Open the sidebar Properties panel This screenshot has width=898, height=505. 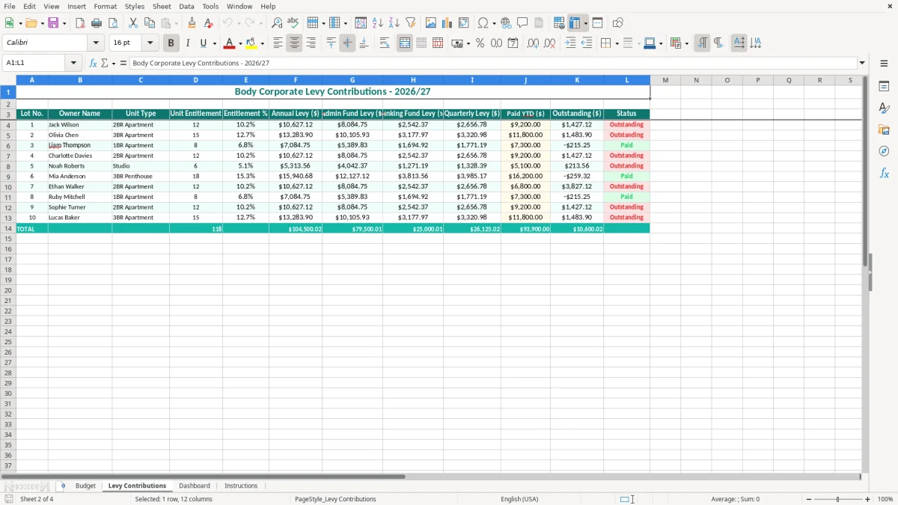tap(884, 86)
